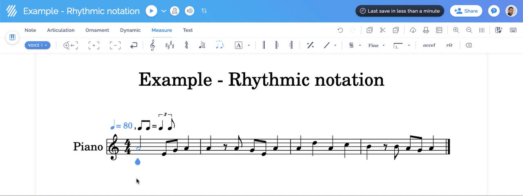Open the Share dialog
This screenshot has width=523, height=196.
(466, 11)
